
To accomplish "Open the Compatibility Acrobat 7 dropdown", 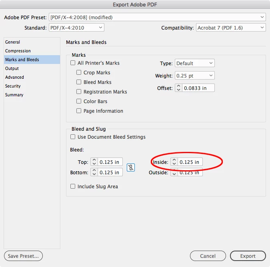I will 231,28.
